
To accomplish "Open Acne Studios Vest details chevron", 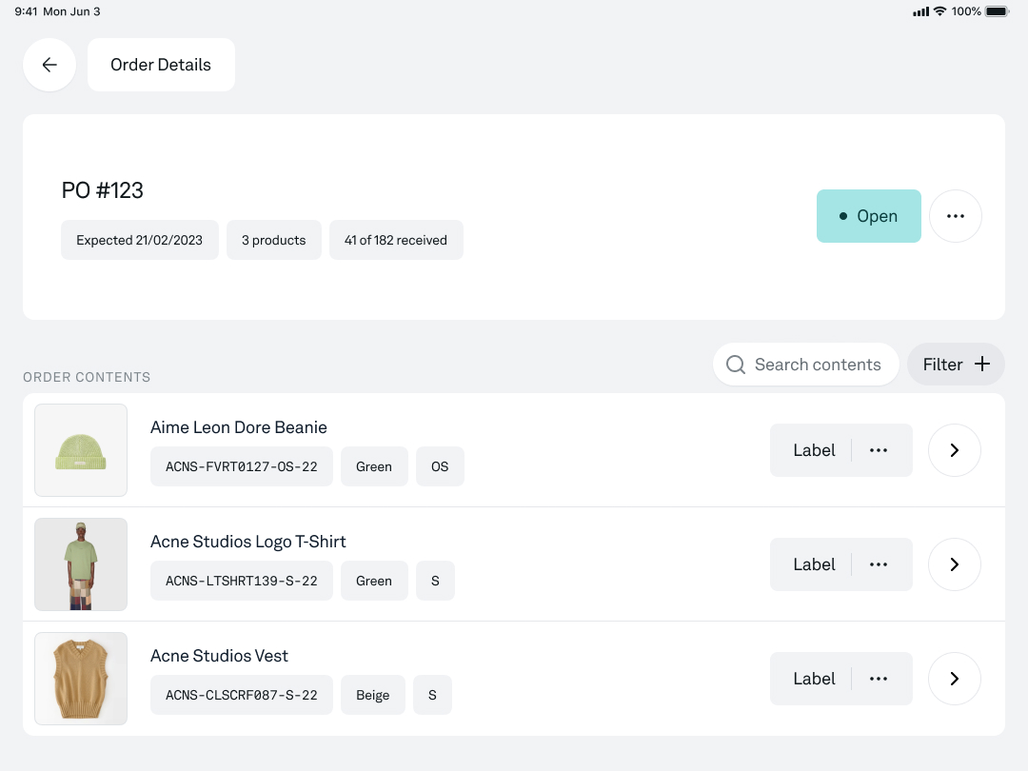I will point(955,678).
